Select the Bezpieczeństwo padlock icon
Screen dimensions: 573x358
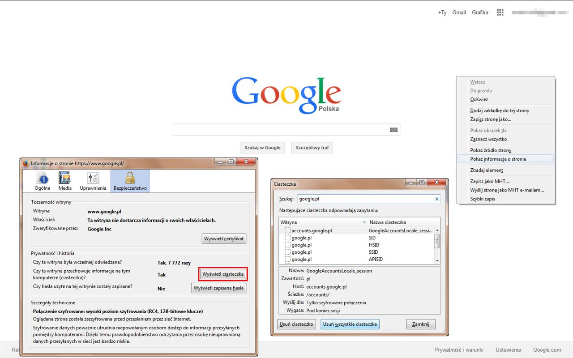click(x=130, y=178)
